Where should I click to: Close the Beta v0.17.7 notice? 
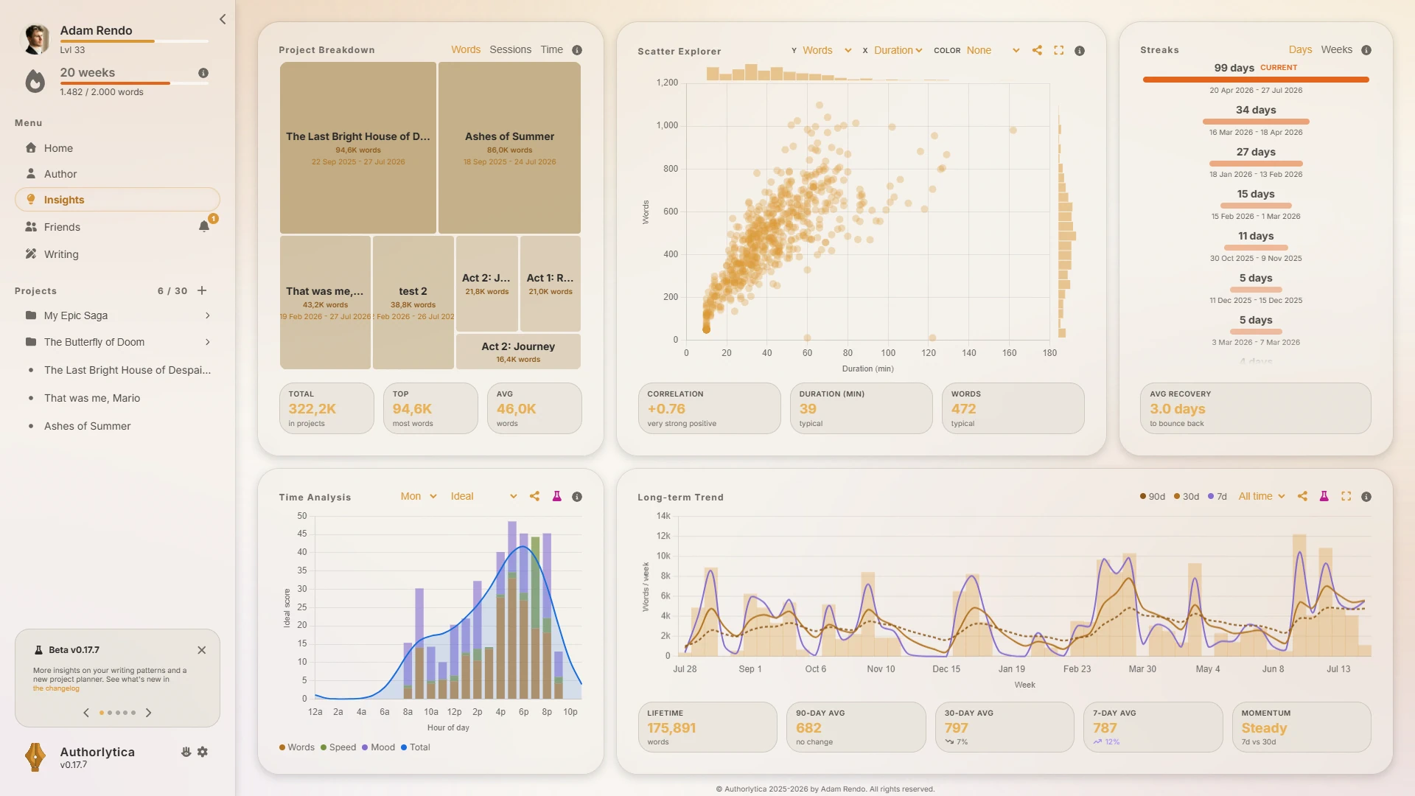pos(202,650)
